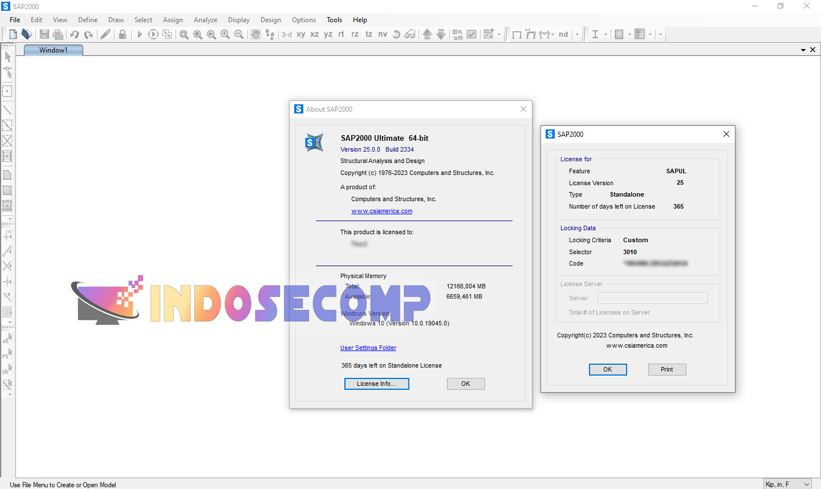Click the Draw Special Joint icon

pos(7,91)
